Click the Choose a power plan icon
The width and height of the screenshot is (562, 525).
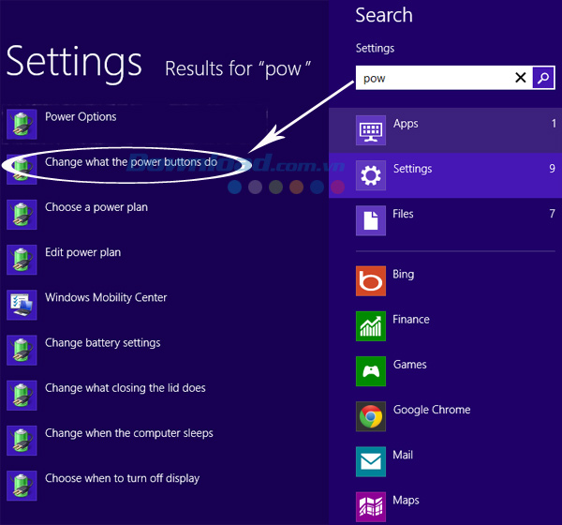coord(22,215)
